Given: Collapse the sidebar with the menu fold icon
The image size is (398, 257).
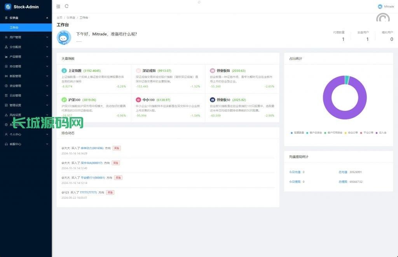Looking at the screenshot, I should tap(58, 6).
